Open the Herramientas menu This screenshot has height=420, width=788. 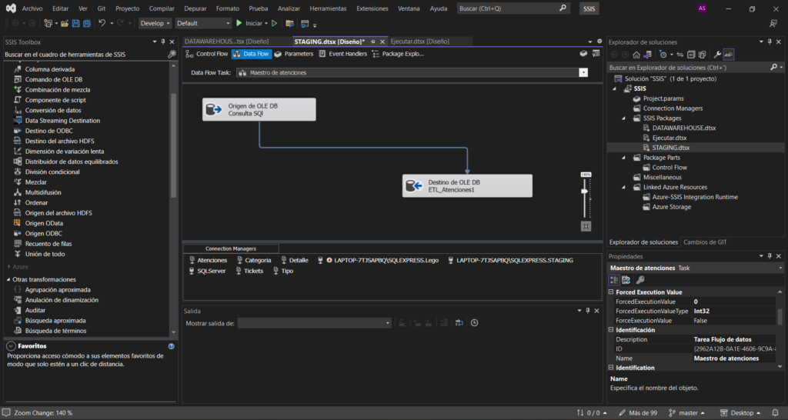point(328,8)
